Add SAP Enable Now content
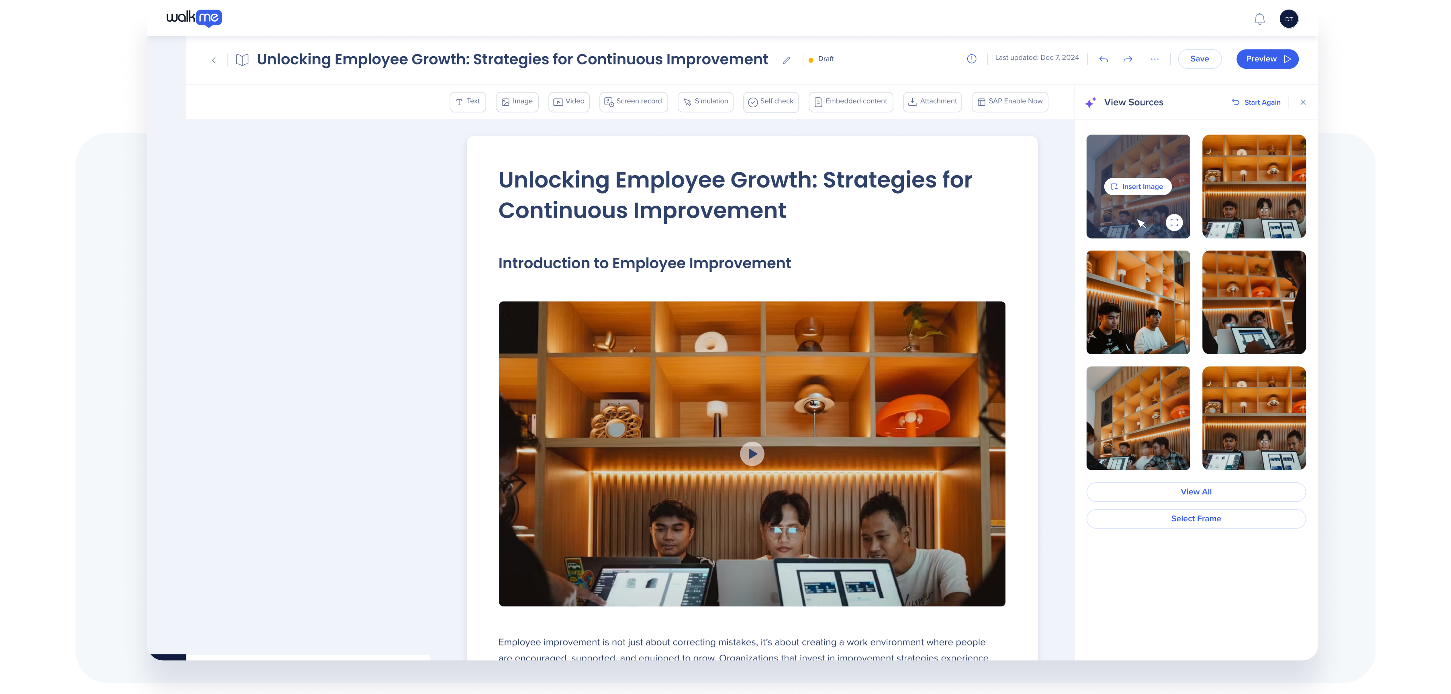 (1010, 102)
